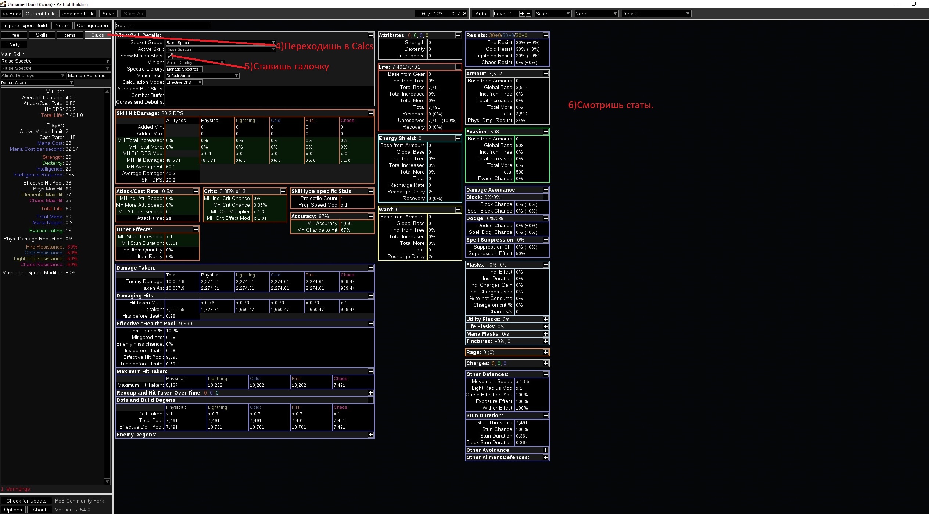Open the Socket Group dropdown
The height and width of the screenshot is (514, 929).
point(221,43)
